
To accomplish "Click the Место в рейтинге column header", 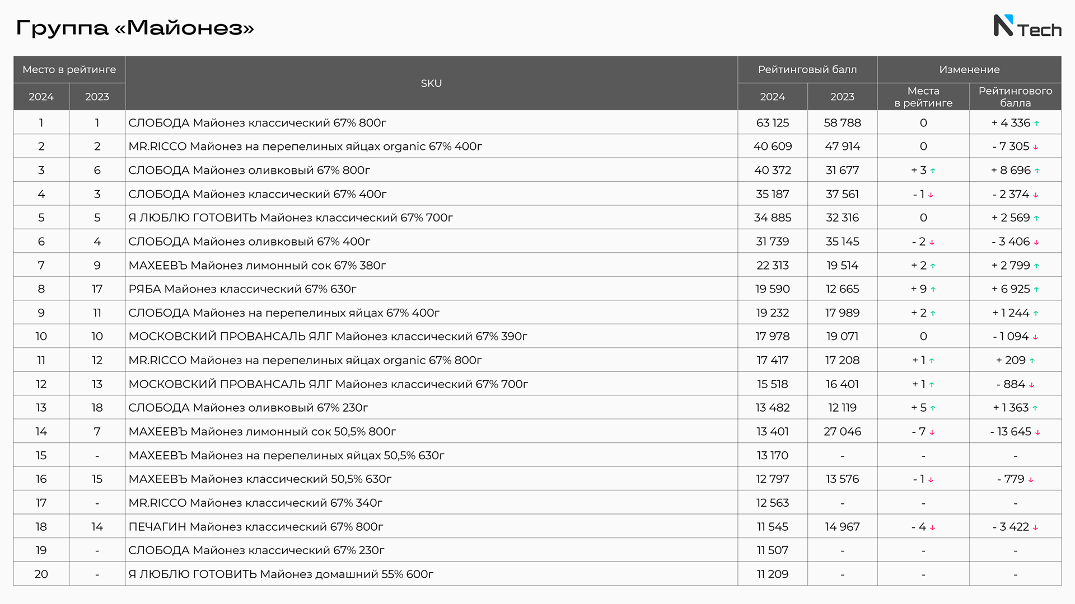I will coord(69,69).
